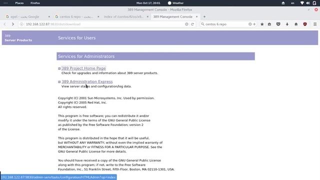Click the Services for Administrators heading
320x180 pixels.
pyautogui.click(x=86, y=56)
